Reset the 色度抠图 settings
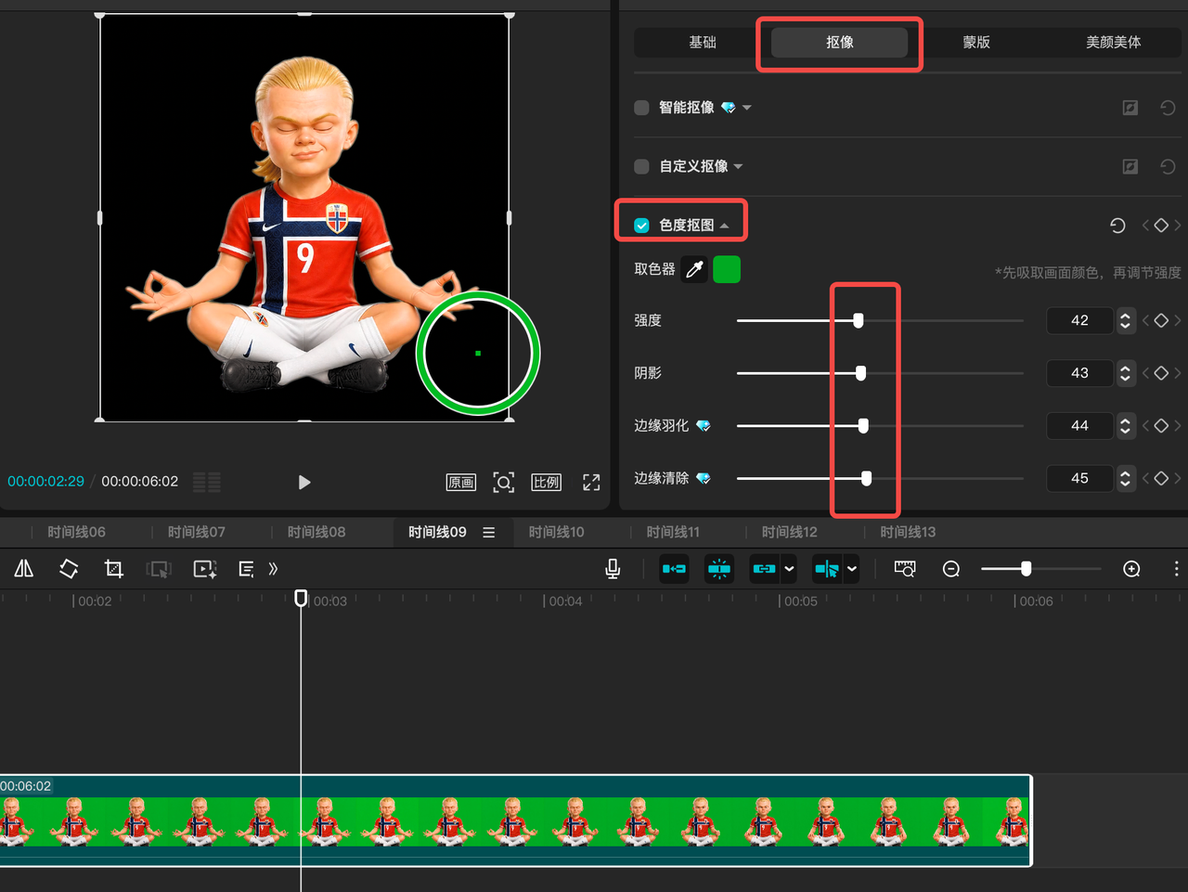Screen dimensions: 1188x892 [1117, 226]
